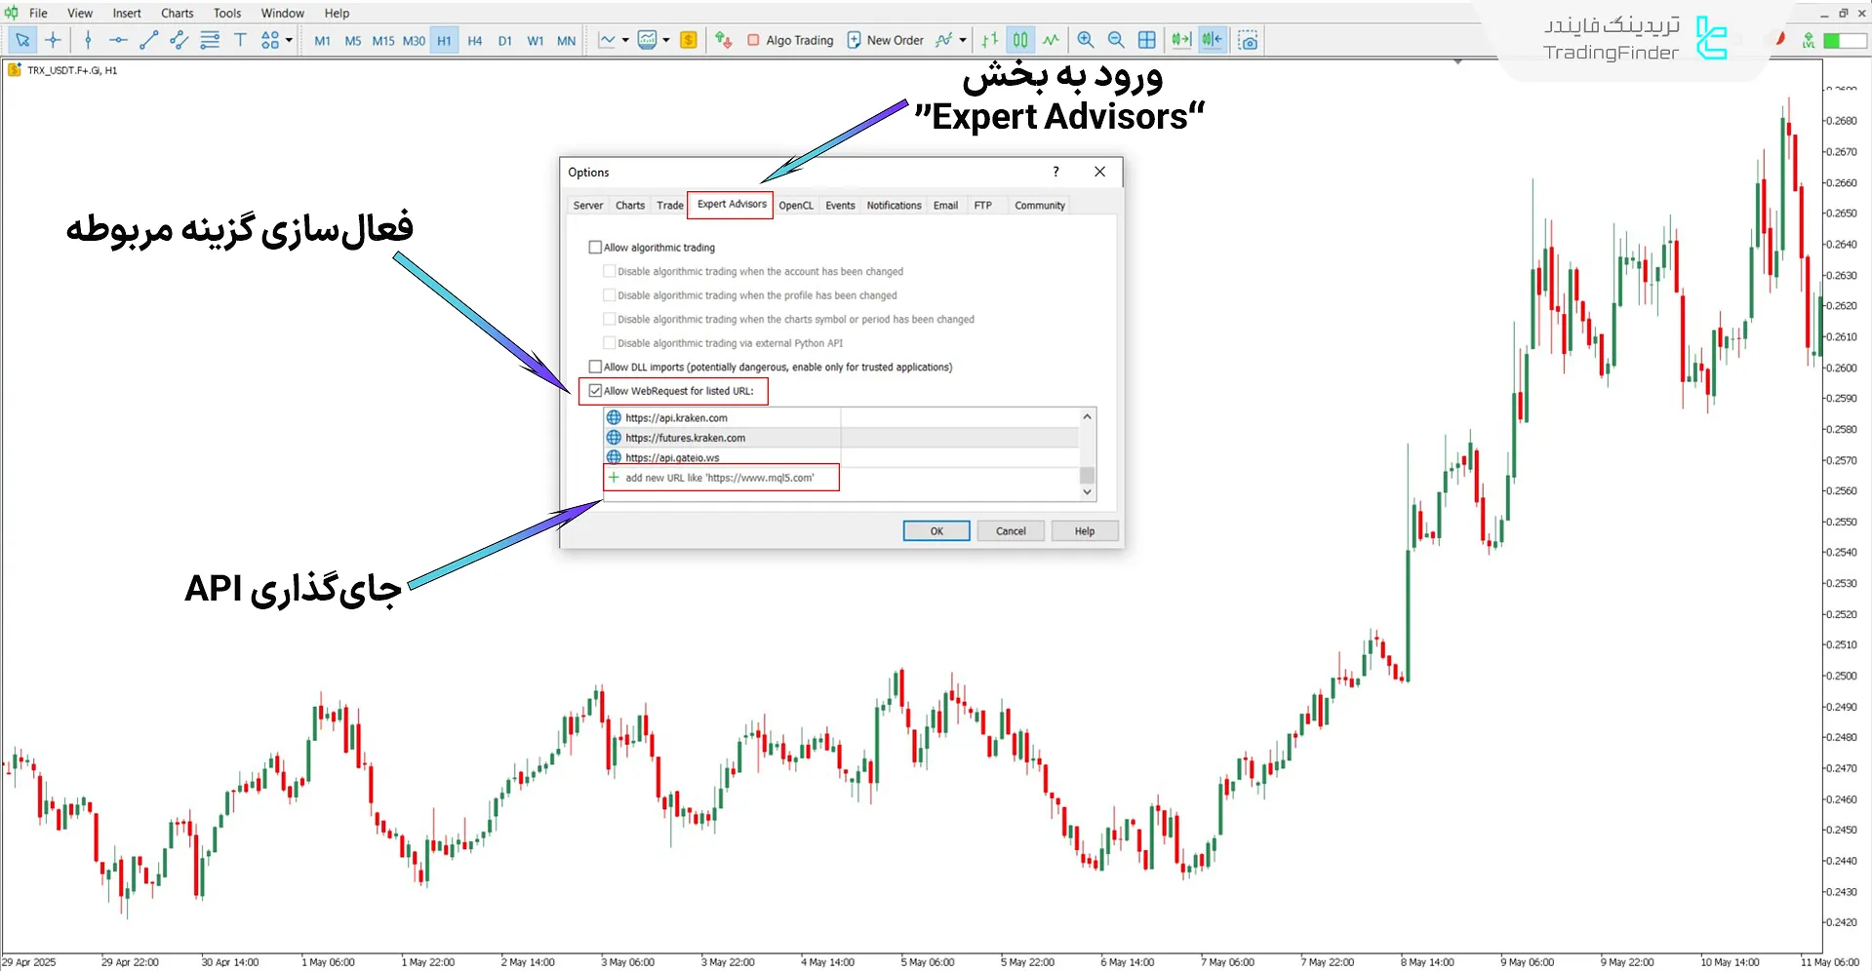Uncheck Allow WebRequest for listed URL
This screenshot has height=971, width=1872.
[x=595, y=391]
